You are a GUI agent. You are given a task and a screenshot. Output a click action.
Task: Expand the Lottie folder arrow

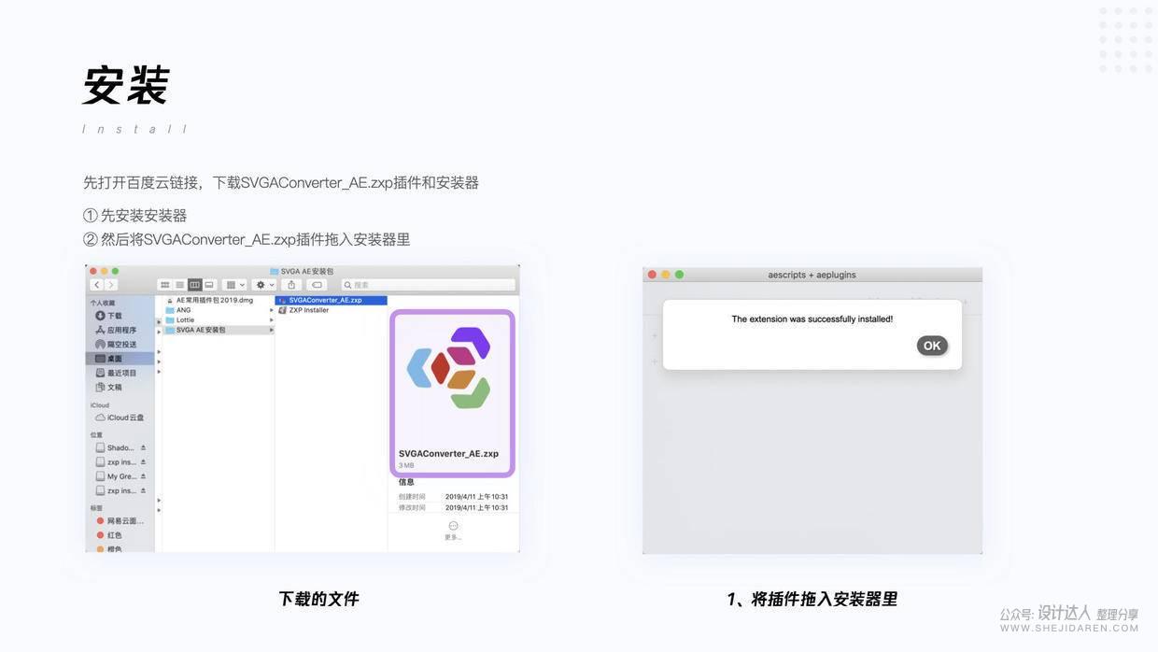[271, 320]
